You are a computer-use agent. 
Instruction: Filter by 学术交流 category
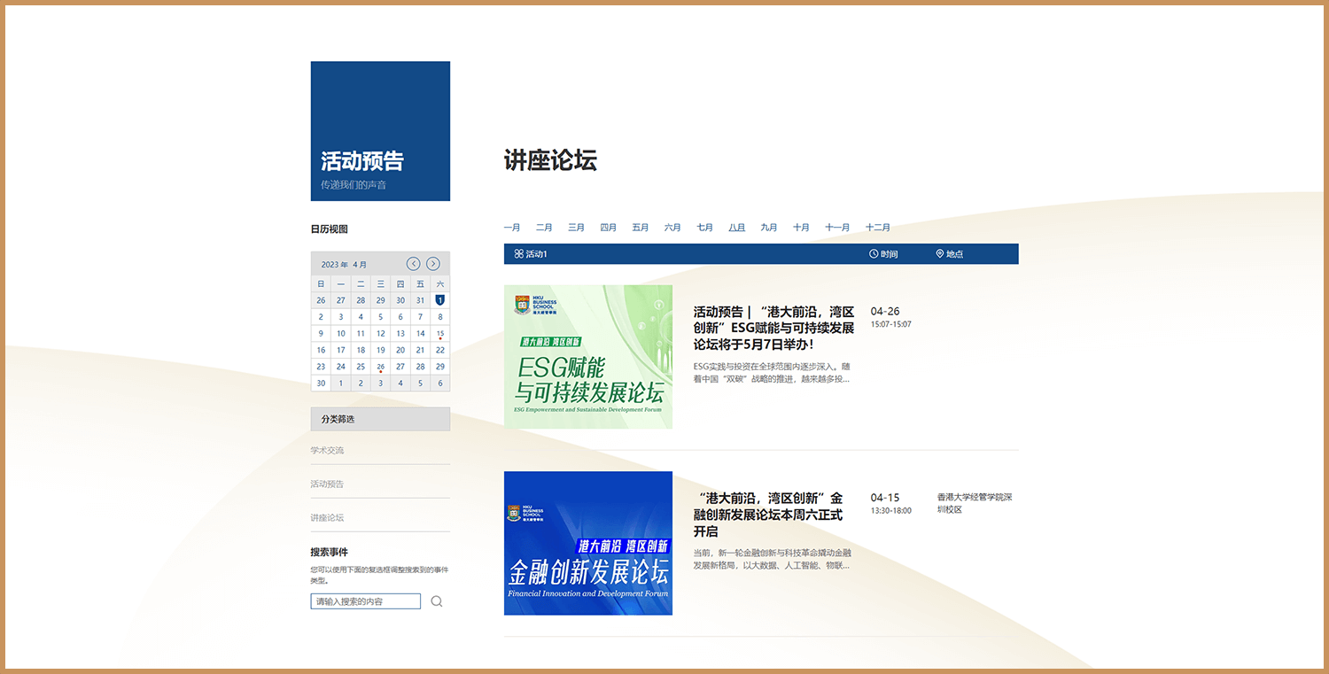click(x=327, y=451)
